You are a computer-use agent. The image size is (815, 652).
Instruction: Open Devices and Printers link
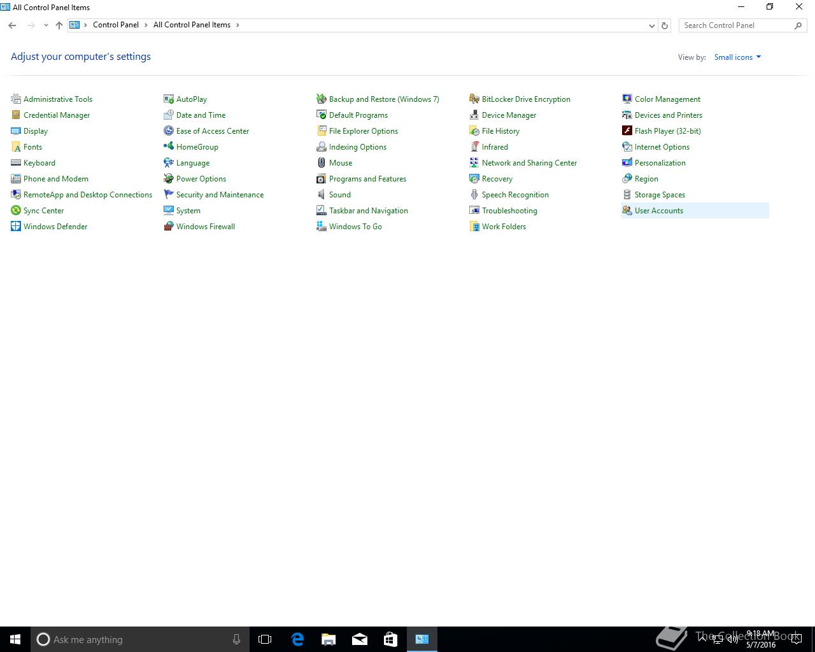point(669,115)
